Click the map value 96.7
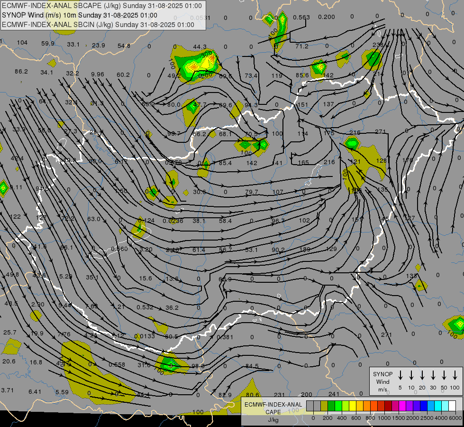 (278, 221)
